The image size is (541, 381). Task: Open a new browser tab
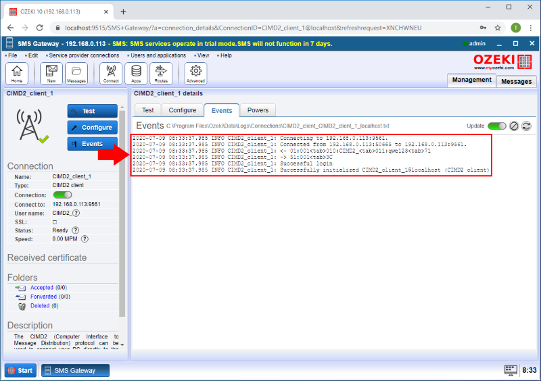tap(123, 11)
